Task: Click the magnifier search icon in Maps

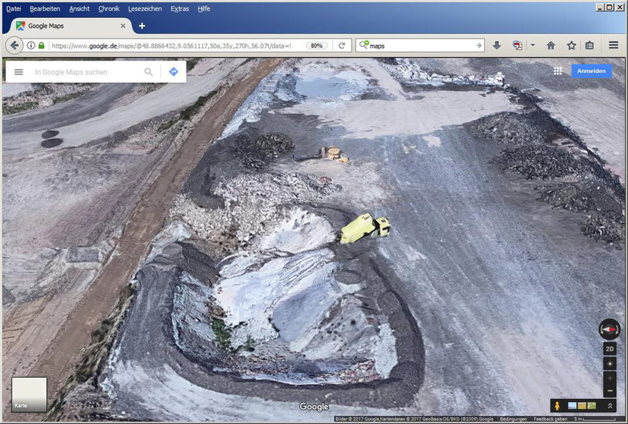Action: pos(148,72)
